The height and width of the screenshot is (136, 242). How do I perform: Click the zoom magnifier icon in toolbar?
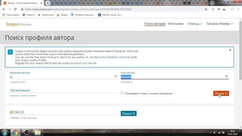tap(213, 9)
